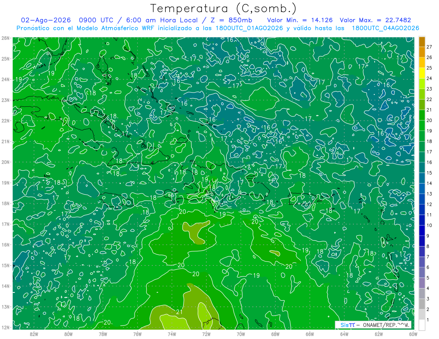Click the 17N latitude axis label
This screenshot has height=339, width=439.
click(5, 224)
